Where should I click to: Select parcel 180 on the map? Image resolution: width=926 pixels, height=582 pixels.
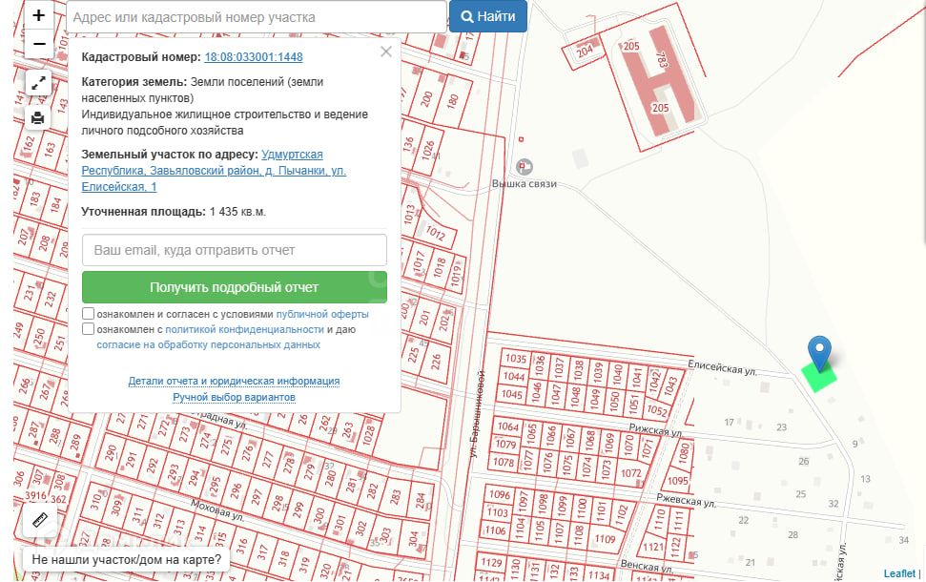click(x=453, y=100)
